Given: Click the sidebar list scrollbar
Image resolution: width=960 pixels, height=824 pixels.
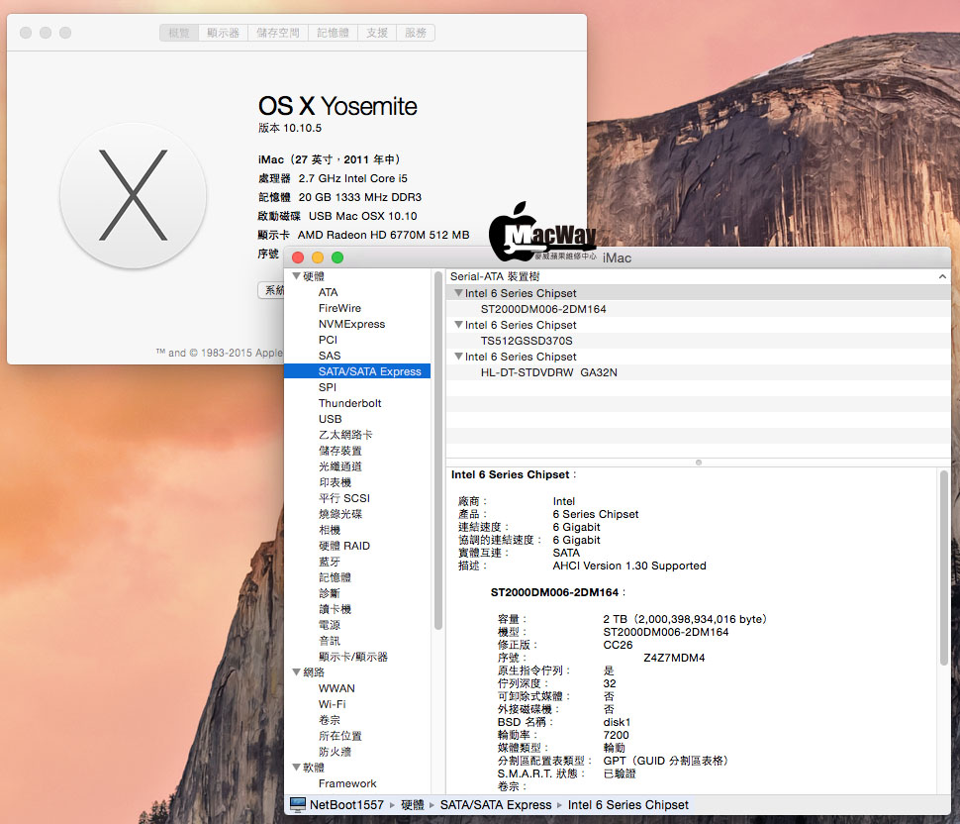Looking at the screenshot, I should 438,451.
